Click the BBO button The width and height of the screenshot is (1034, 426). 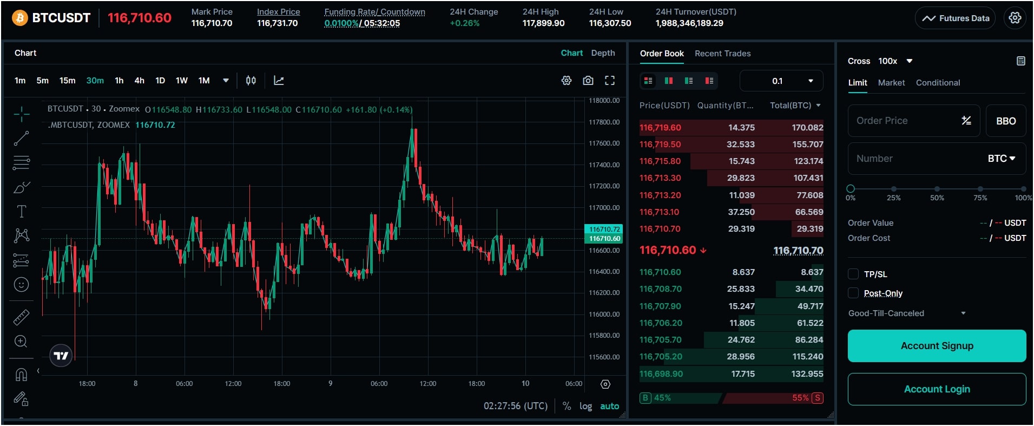tap(1006, 121)
